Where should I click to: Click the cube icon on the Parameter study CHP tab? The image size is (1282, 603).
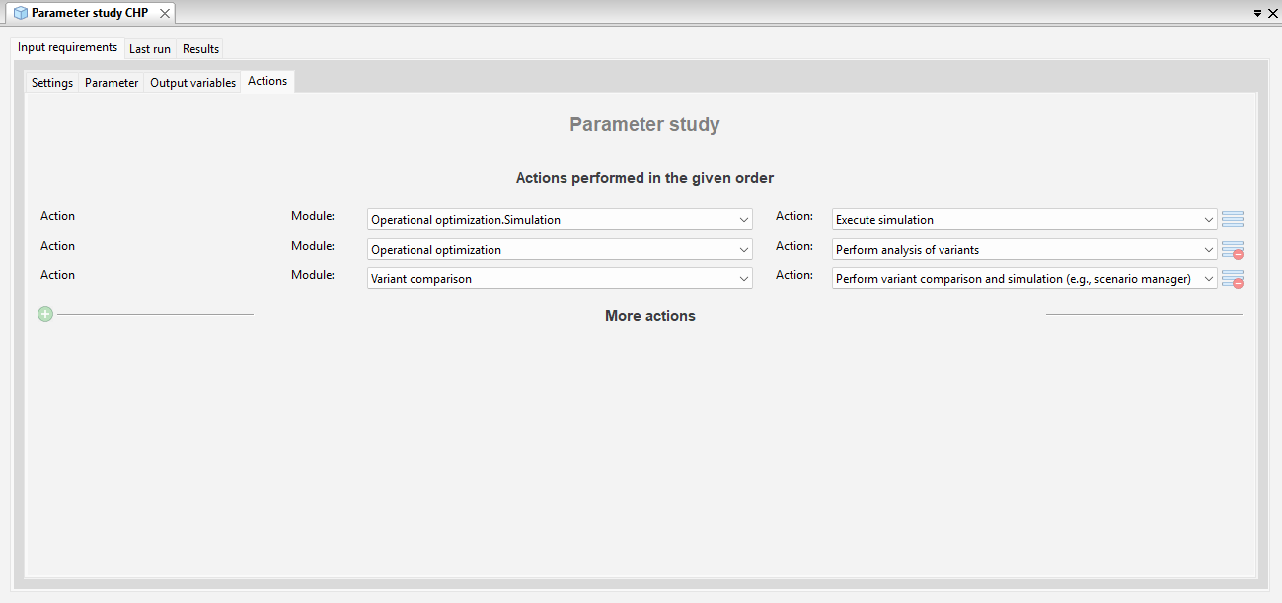[x=20, y=13]
